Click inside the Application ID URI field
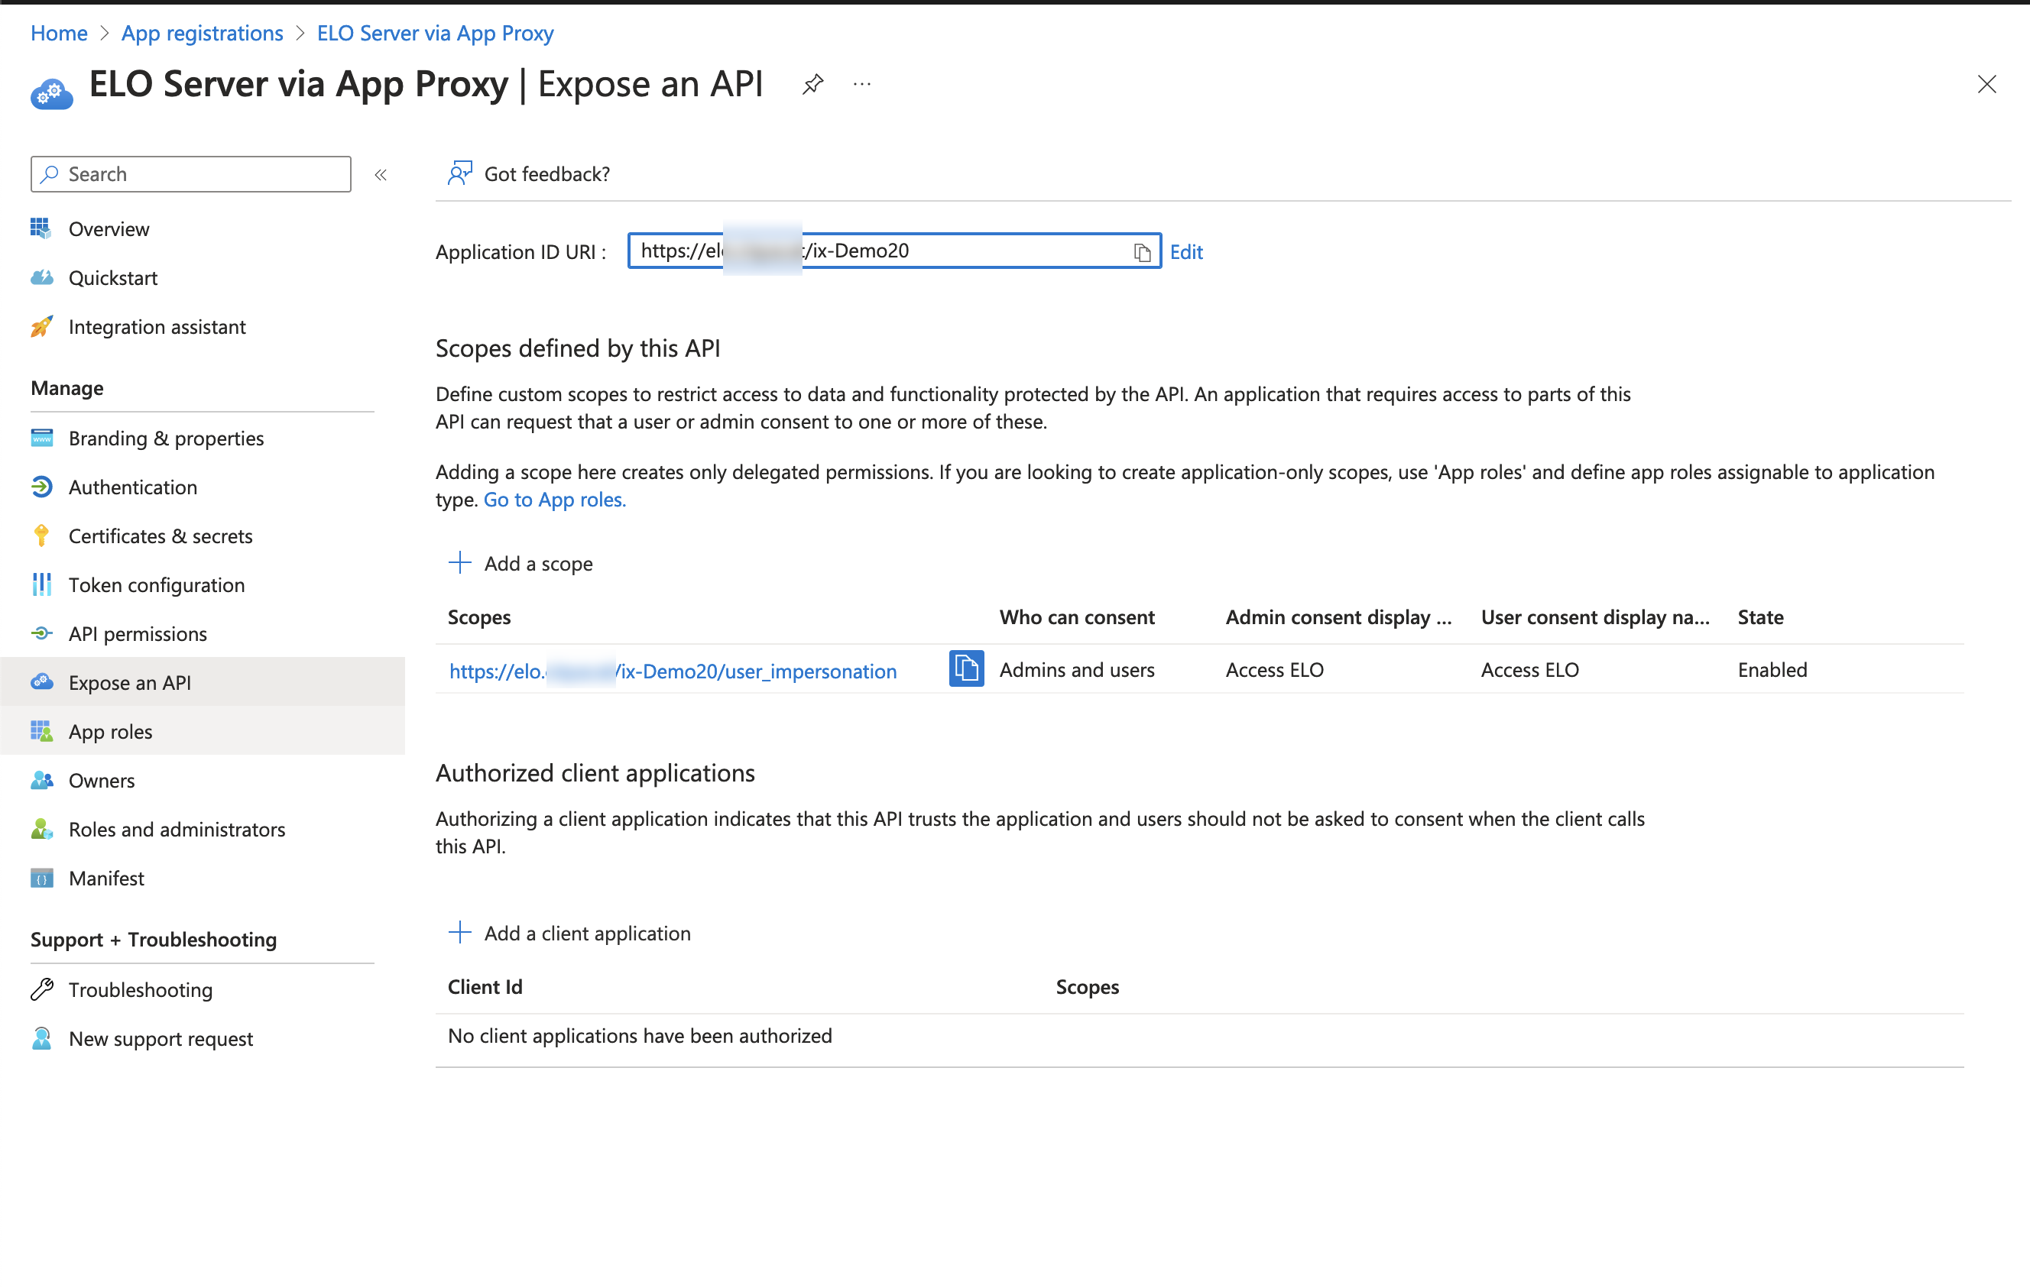 [893, 251]
